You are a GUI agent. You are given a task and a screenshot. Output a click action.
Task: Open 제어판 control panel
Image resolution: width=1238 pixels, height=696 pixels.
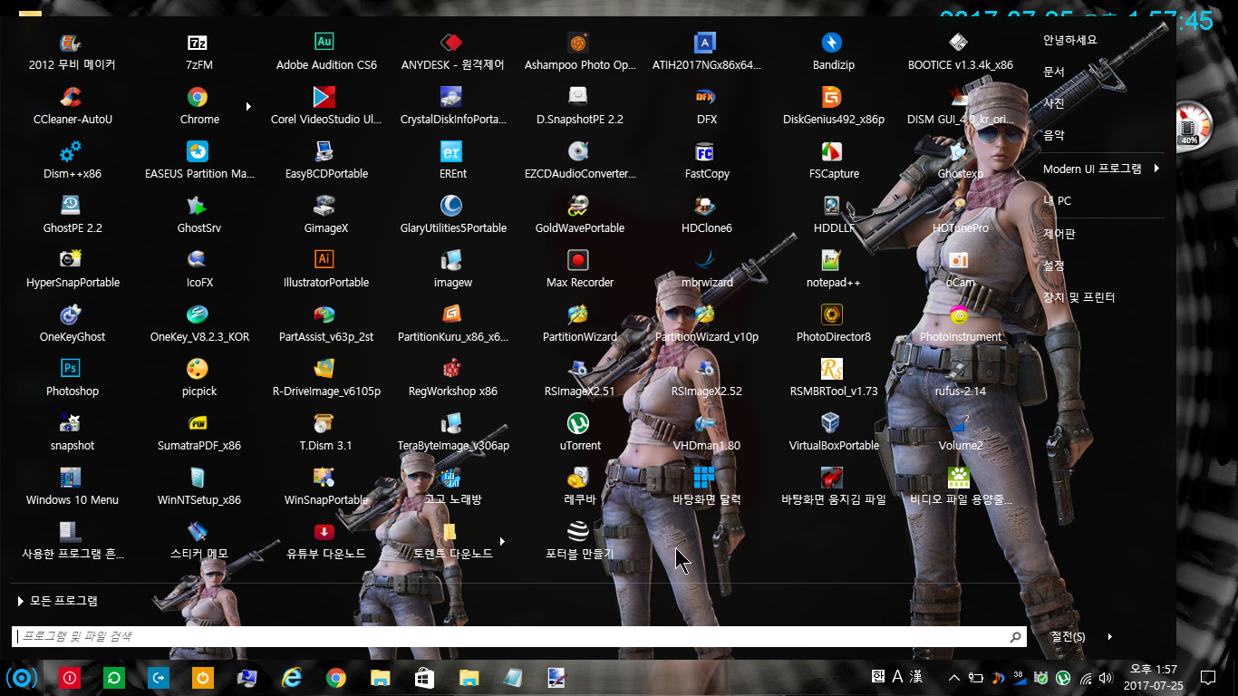pyautogui.click(x=1059, y=234)
